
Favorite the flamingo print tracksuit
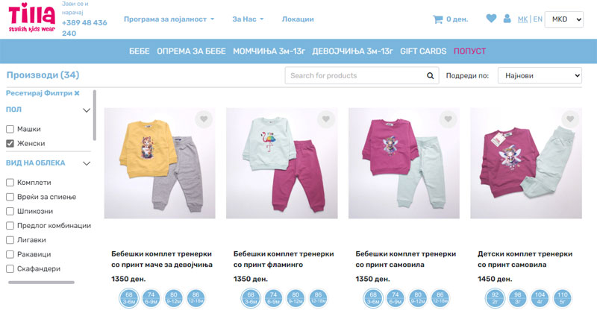(x=326, y=119)
